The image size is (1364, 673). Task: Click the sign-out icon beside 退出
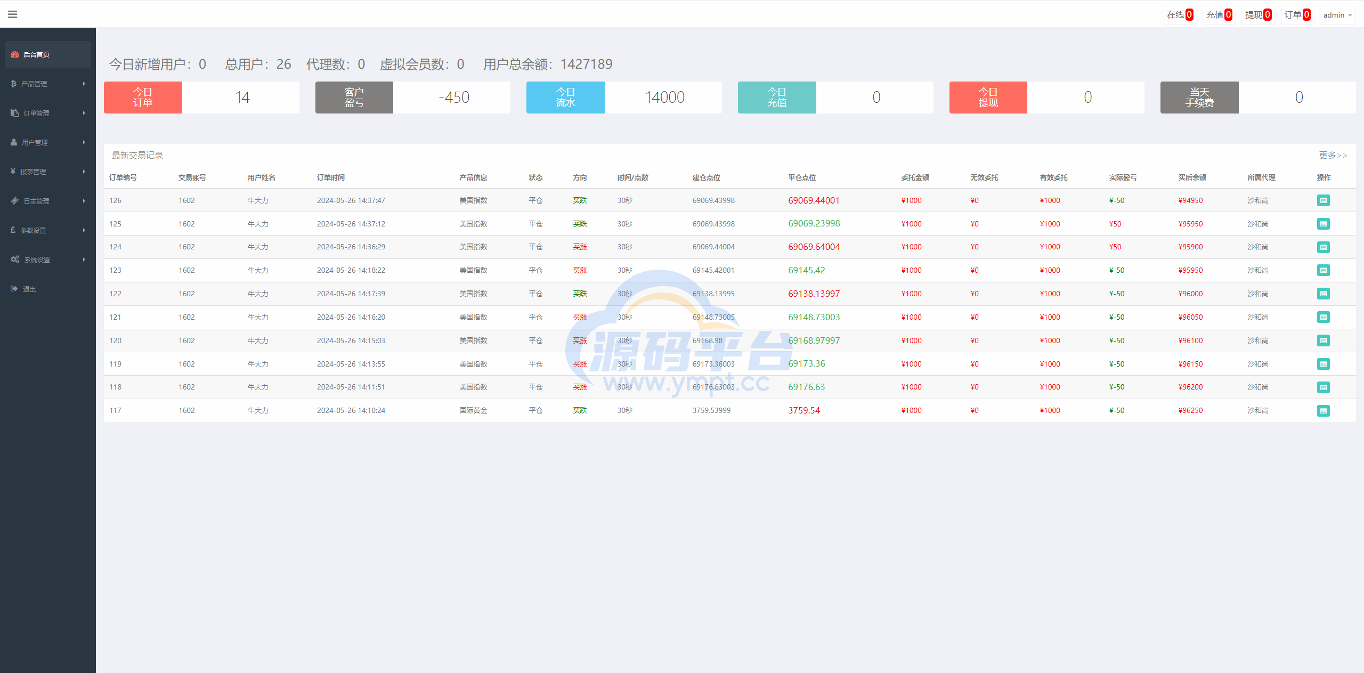click(14, 289)
